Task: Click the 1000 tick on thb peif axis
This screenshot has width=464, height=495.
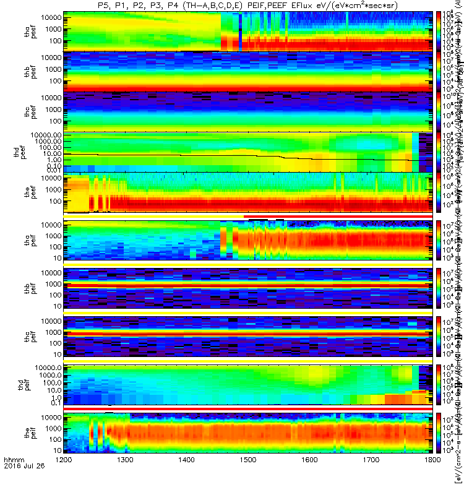Action: pos(53,284)
